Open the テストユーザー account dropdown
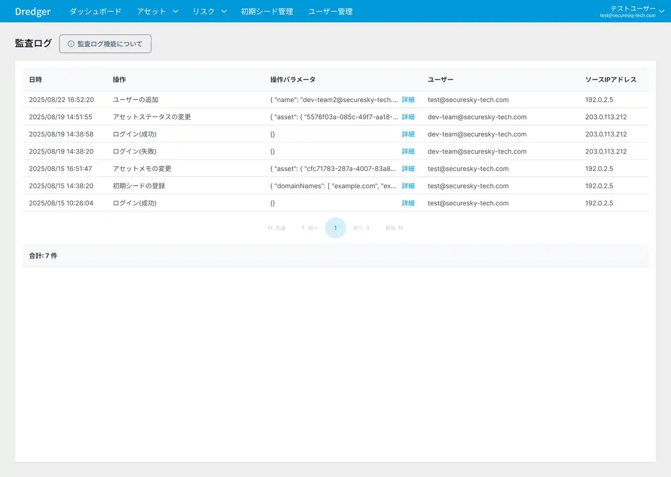Image resolution: width=671 pixels, height=477 pixels. click(632, 11)
